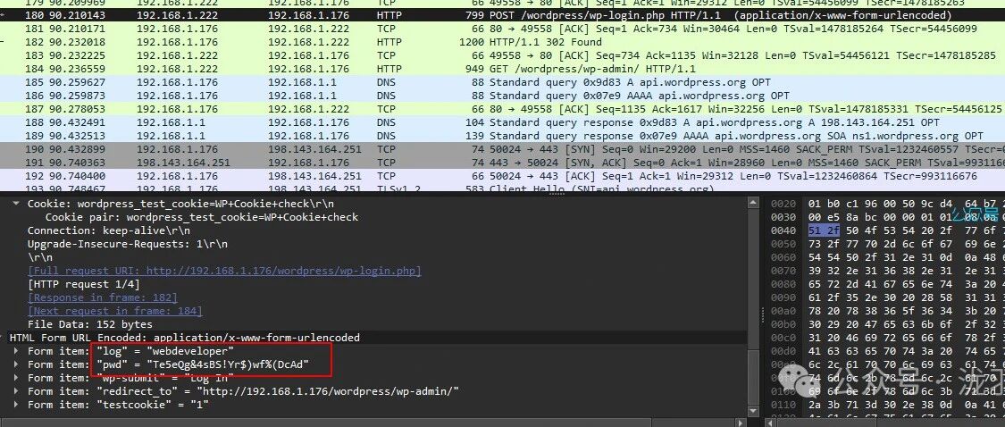Select packet 180 POST wp-login.php row
This screenshot has height=427, width=1005.
[502, 15]
